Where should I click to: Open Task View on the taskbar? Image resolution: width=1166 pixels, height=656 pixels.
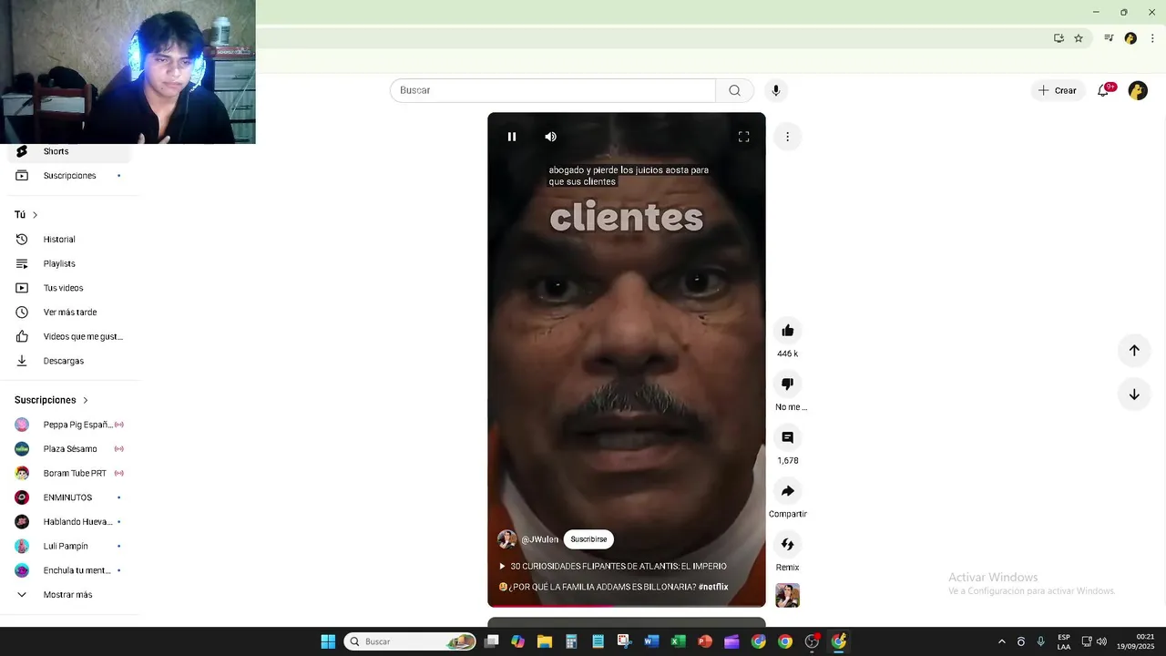click(x=492, y=641)
